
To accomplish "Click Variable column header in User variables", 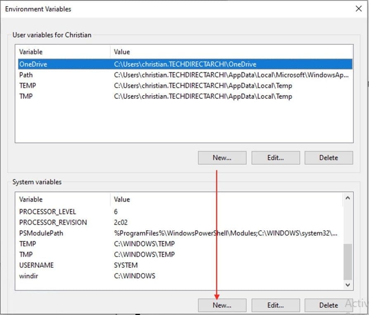I will [62, 52].
